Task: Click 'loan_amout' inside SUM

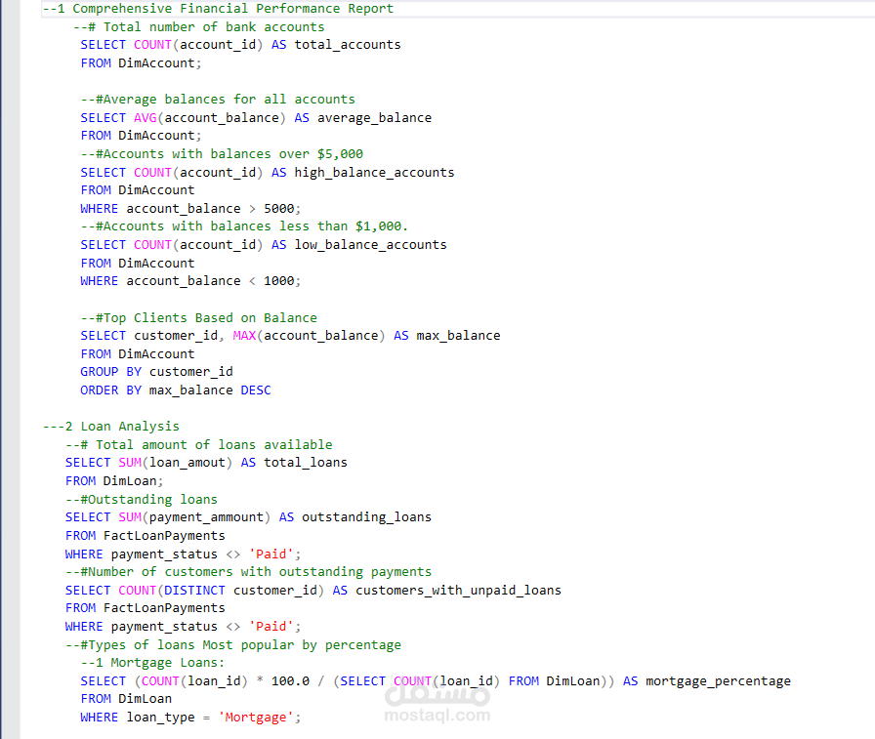Action: pos(187,463)
